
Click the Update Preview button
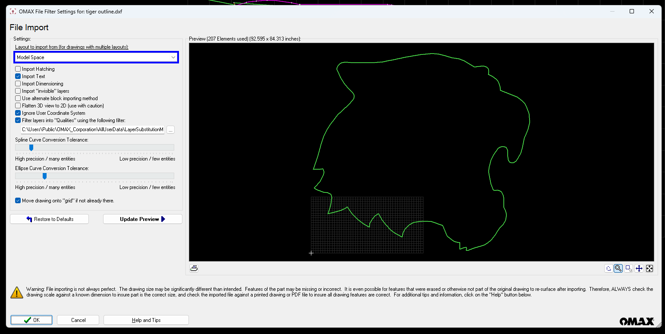142,219
